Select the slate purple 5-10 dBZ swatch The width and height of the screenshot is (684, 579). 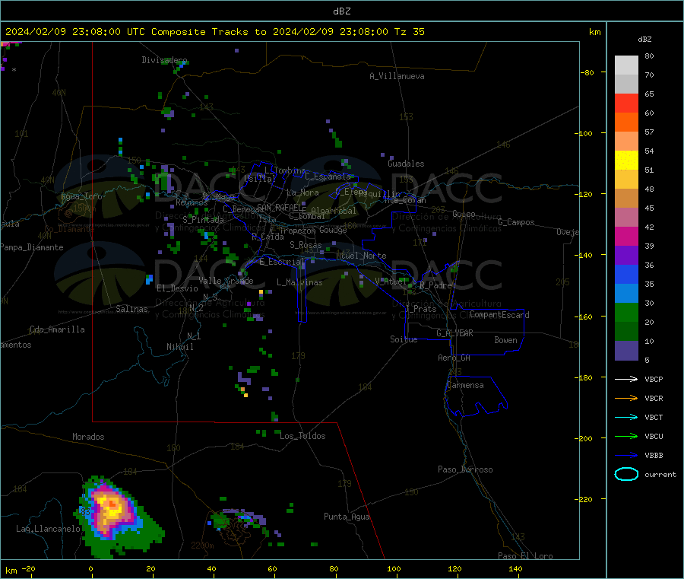626,351
